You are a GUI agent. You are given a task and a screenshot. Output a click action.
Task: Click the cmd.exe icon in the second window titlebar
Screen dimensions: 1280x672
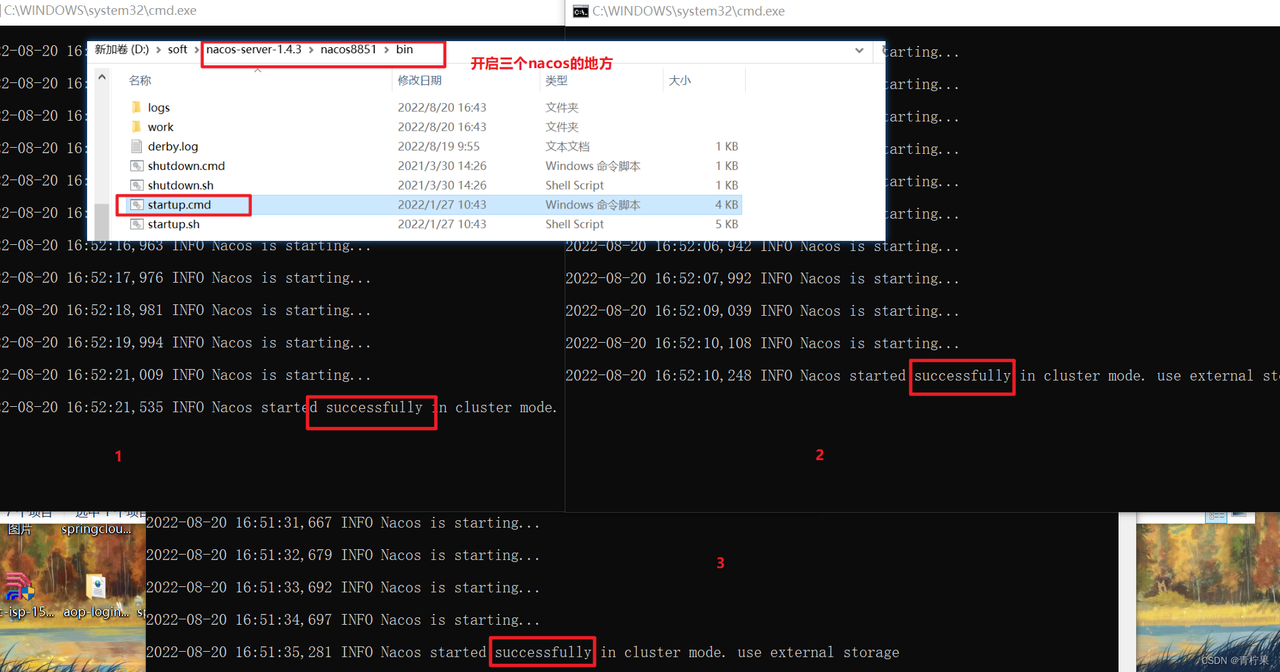580,11
